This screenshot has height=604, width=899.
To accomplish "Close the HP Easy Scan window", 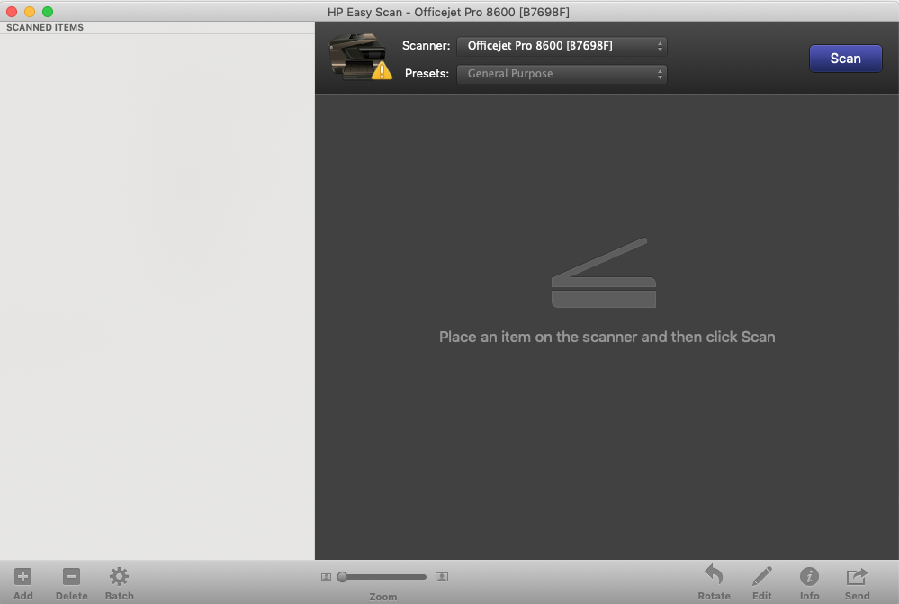I will pyautogui.click(x=12, y=12).
